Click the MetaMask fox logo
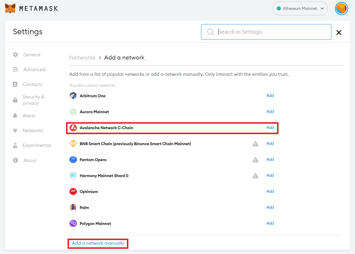This screenshot has height=254, width=355. pos(10,8)
